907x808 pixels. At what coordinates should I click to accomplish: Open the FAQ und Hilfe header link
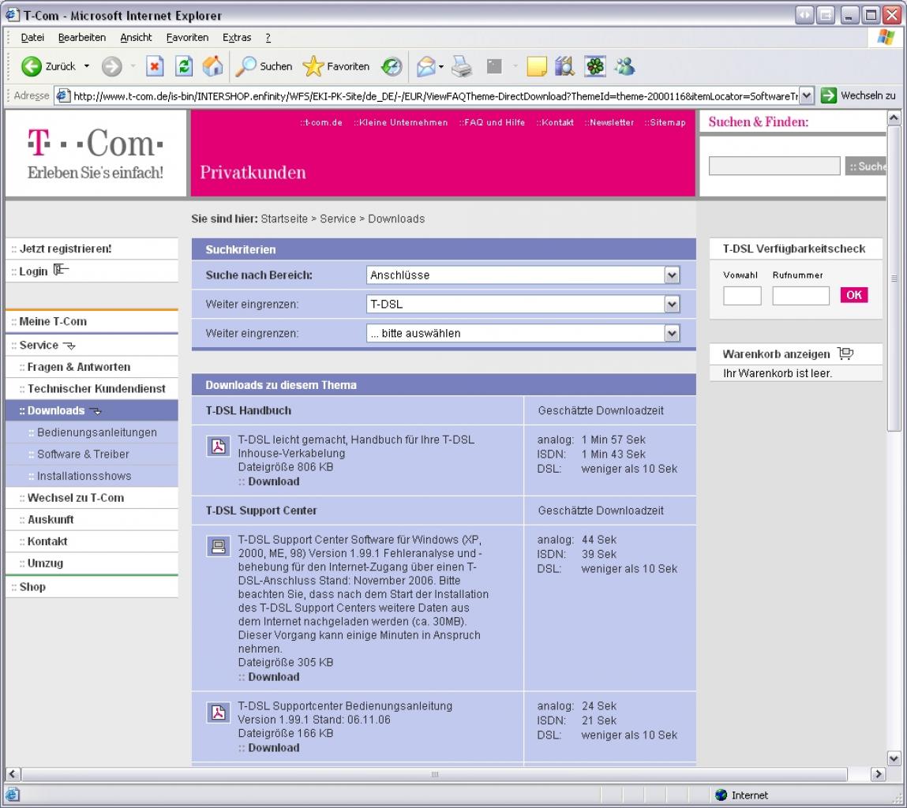click(492, 122)
